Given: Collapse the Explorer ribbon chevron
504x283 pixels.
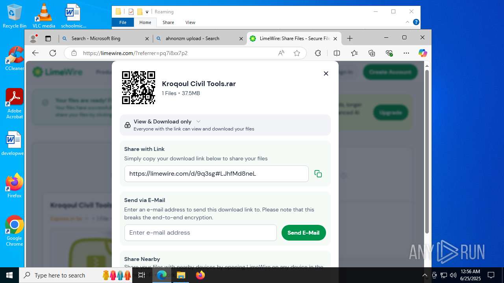Looking at the screenshot, I should [408, 22].
